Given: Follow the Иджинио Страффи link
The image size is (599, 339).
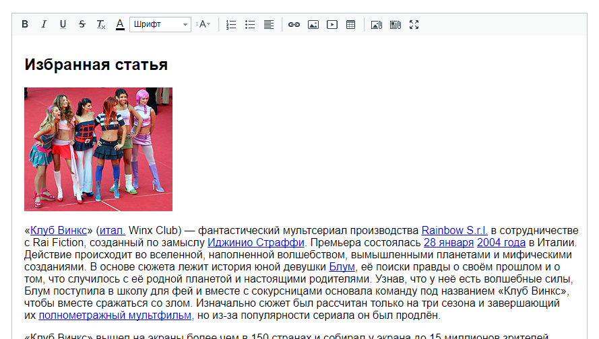Looking at the screenshot, I should pyautogui.click(x=256, y=242).
